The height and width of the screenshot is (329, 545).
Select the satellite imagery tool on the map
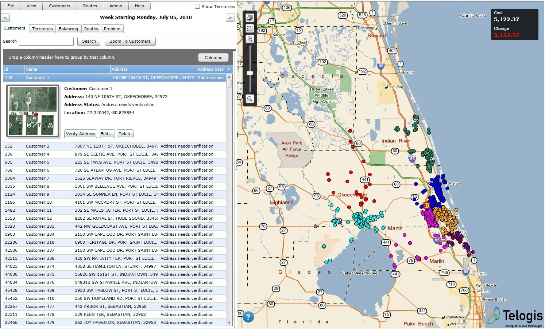pyautogui.click(x=250, y=17)
